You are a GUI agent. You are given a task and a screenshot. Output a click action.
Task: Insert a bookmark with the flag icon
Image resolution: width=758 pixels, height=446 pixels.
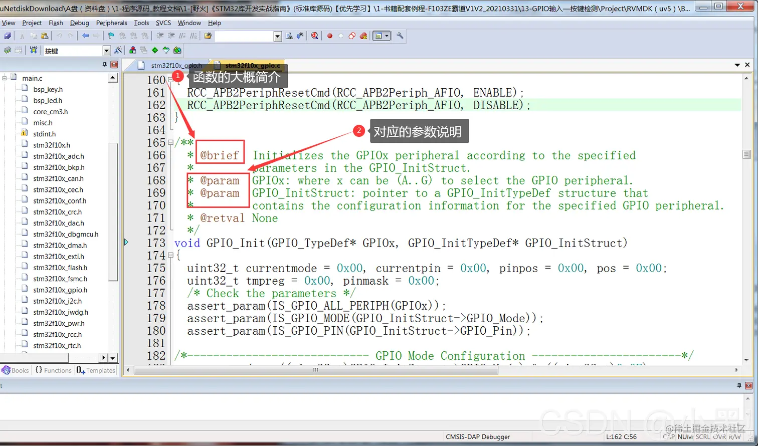tap(111, 36)
